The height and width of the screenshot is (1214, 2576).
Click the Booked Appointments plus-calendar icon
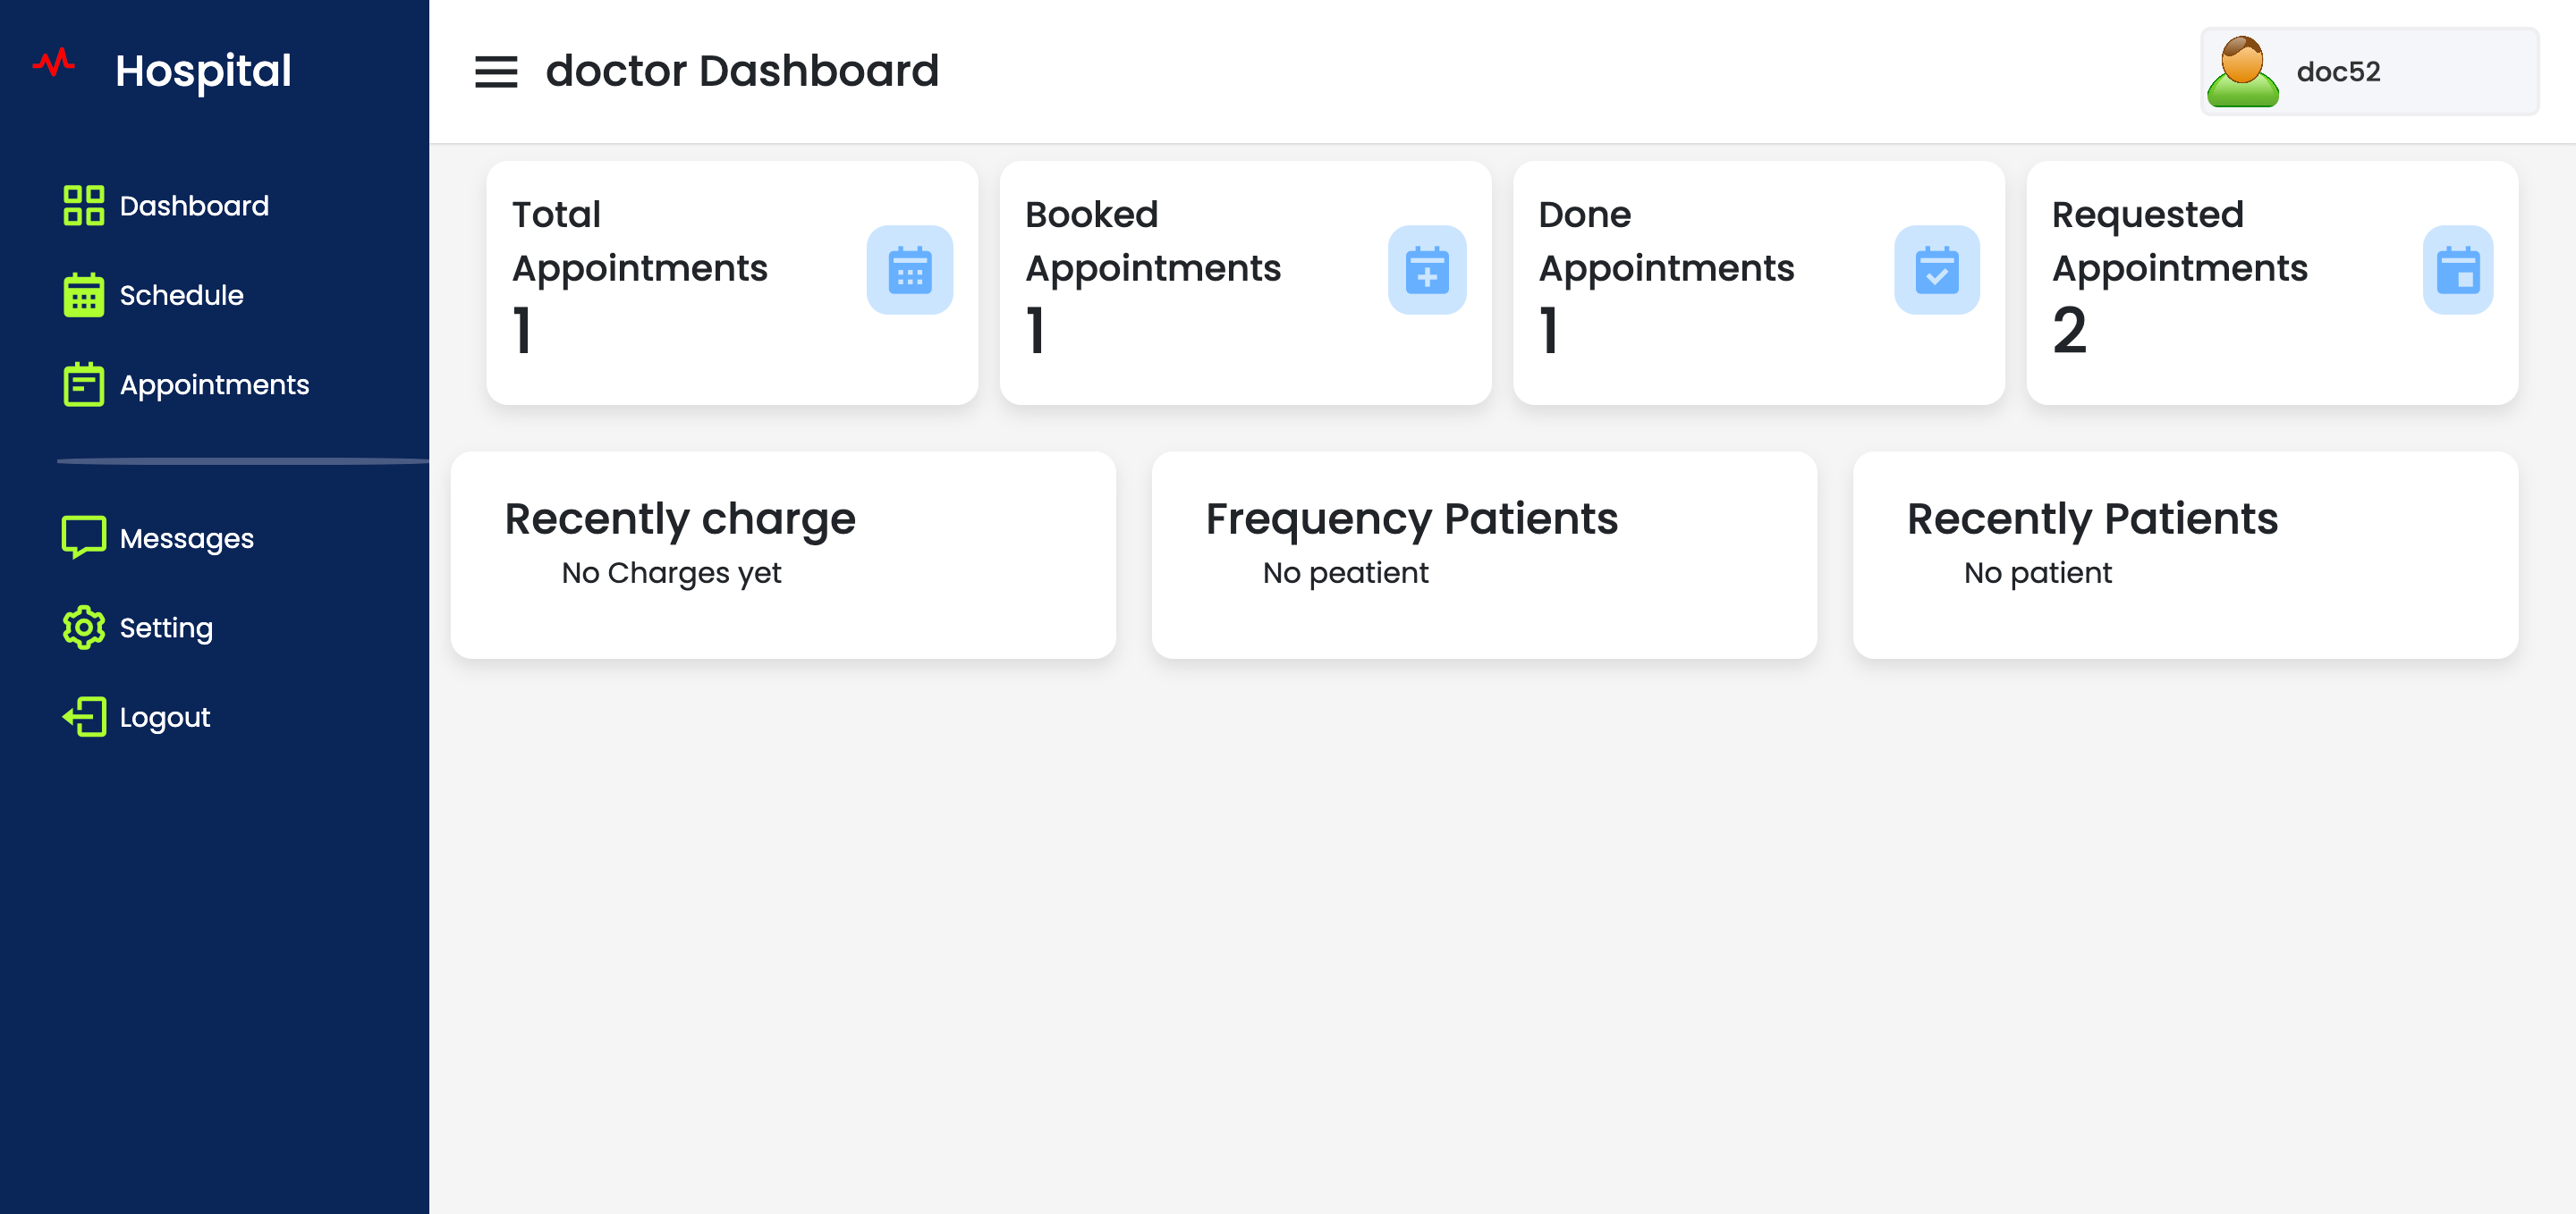pyautogui.click(x=1427, y=270)
